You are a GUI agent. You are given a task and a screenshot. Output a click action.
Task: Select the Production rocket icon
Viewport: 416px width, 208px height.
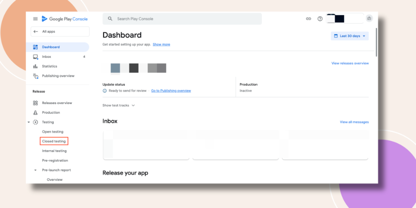point(35,112)
